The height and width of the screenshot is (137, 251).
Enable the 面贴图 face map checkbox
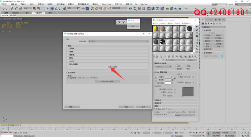coord(176,68)
